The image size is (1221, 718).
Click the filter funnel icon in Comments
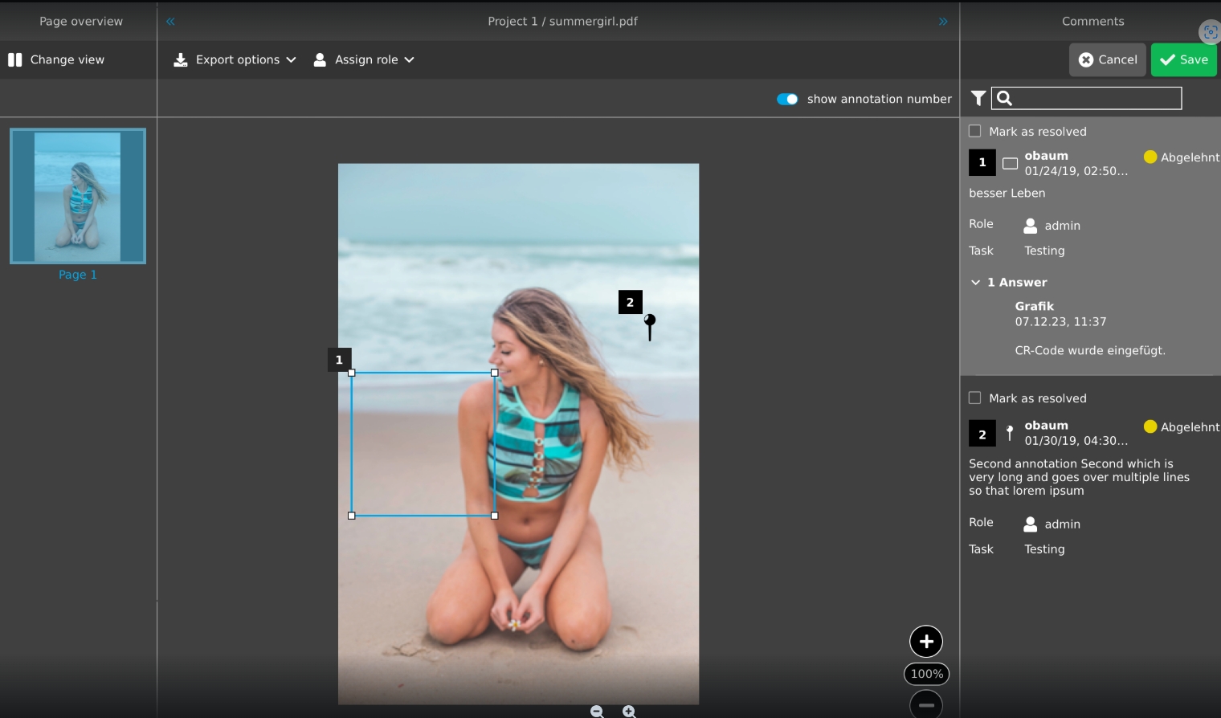[978, 98]
